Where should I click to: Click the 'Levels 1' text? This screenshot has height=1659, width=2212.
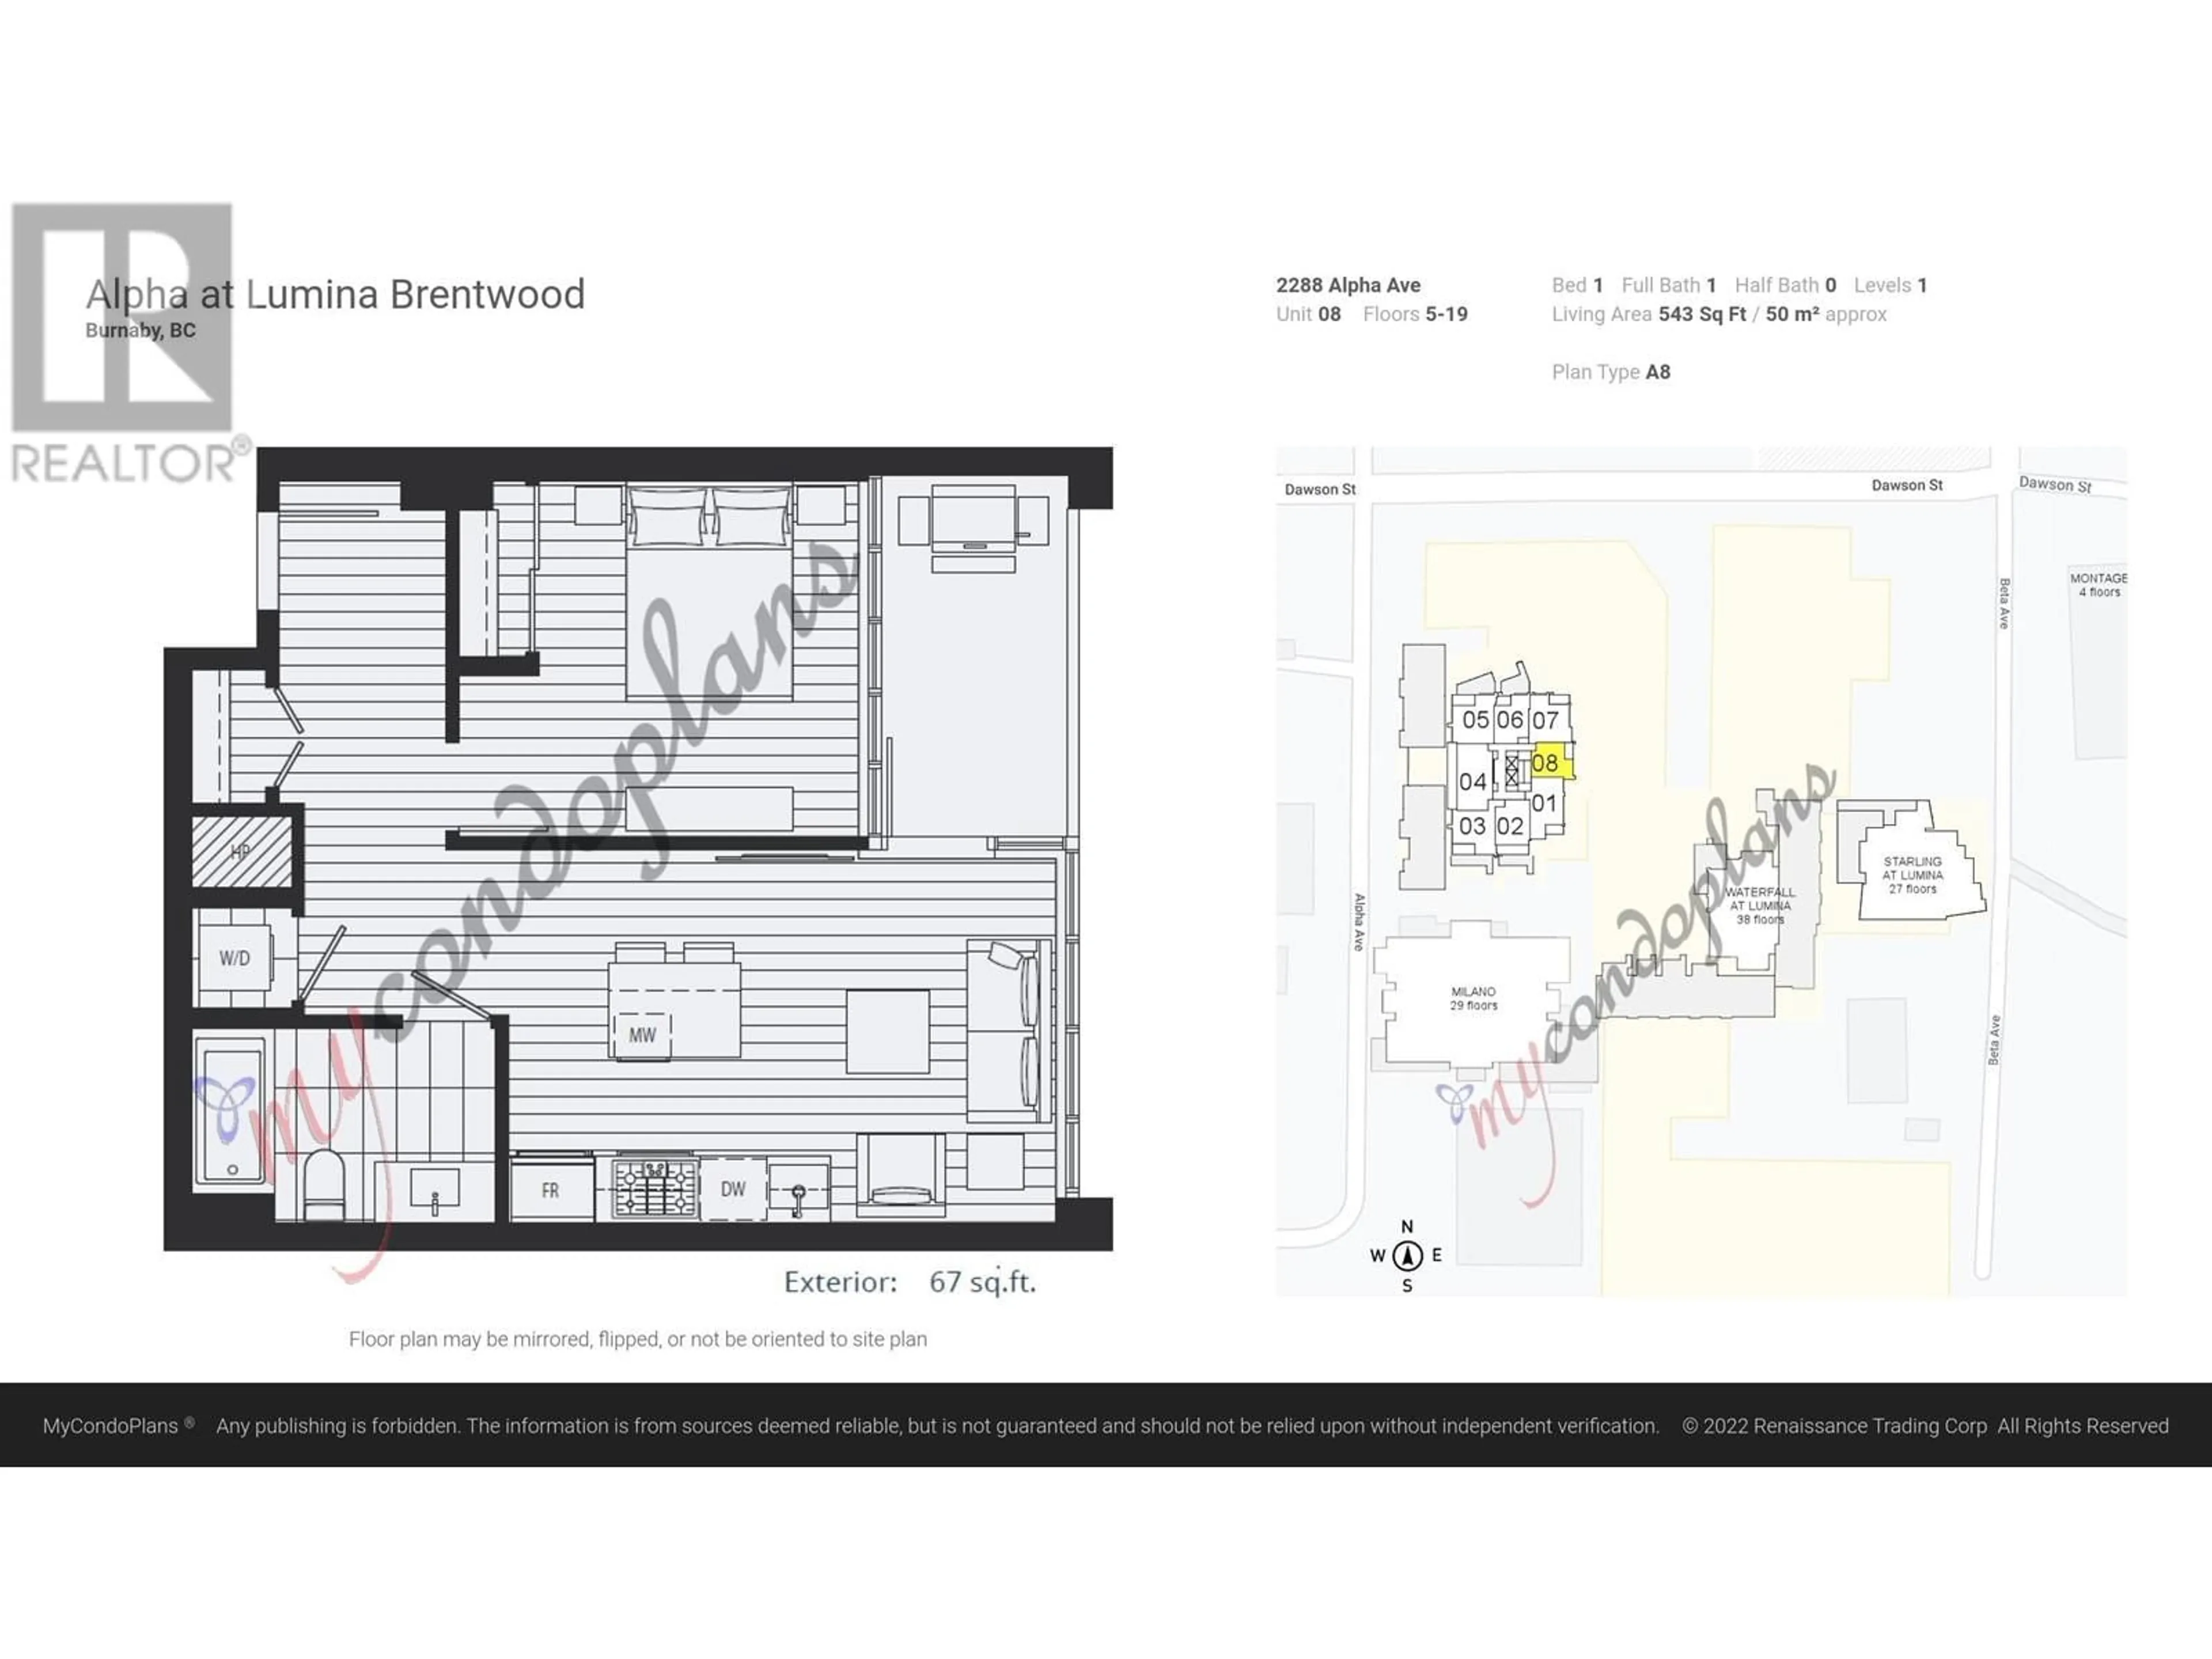tap(1890, 285)
